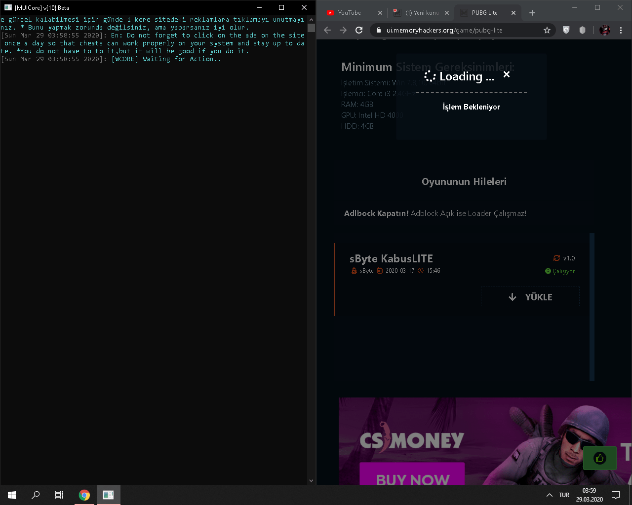Close the YouTube tab
The image size is (632, 505).
coord(380,13)
